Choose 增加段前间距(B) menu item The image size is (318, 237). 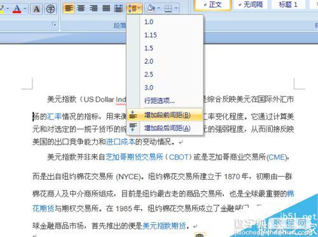pos(165,115)
